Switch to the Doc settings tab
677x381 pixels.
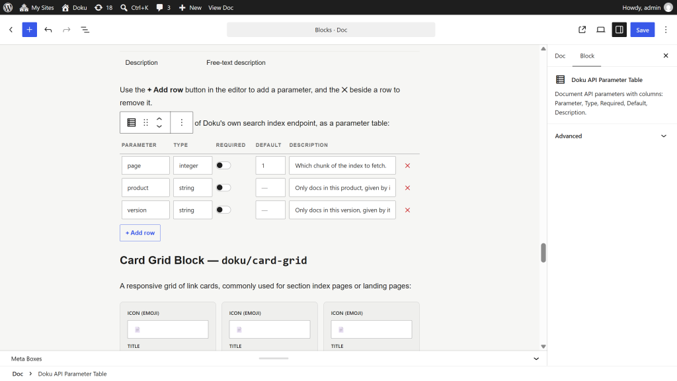(x=560, y=56)
